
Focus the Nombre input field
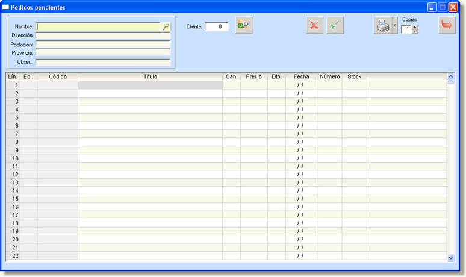(98, 26)
